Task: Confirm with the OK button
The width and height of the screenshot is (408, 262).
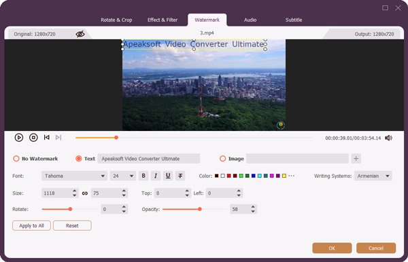Action: 332,248
